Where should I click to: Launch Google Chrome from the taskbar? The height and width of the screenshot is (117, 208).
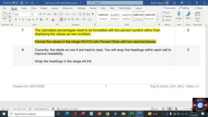(x=107, y=114)
